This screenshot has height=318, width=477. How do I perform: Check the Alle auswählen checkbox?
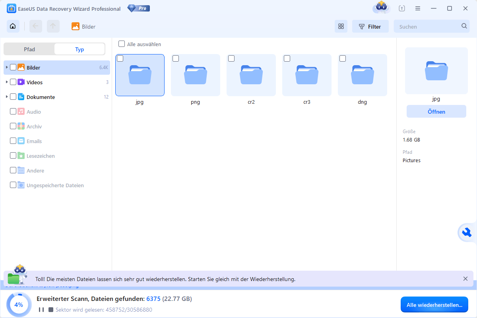tap(122, 44)
